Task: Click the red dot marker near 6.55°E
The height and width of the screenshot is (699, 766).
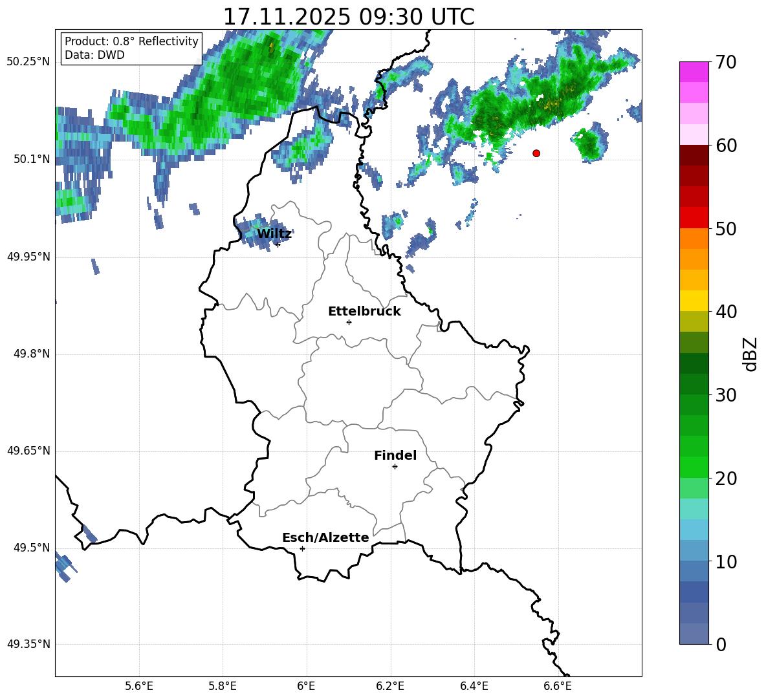Action: point(536,153)
